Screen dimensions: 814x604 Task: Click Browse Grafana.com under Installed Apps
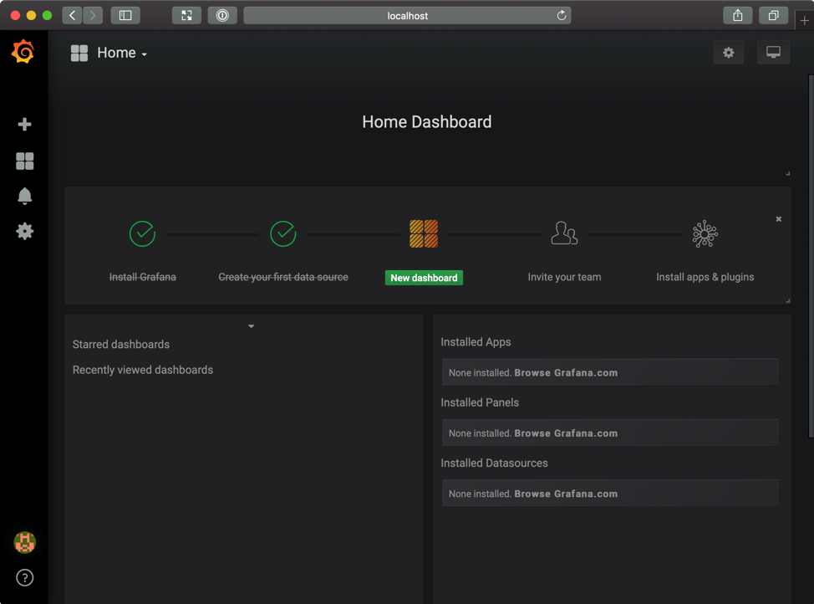coord(566,373)
